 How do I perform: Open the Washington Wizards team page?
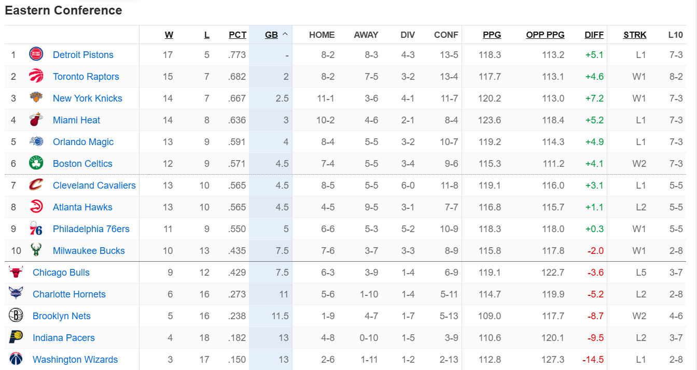coord(75,359)
